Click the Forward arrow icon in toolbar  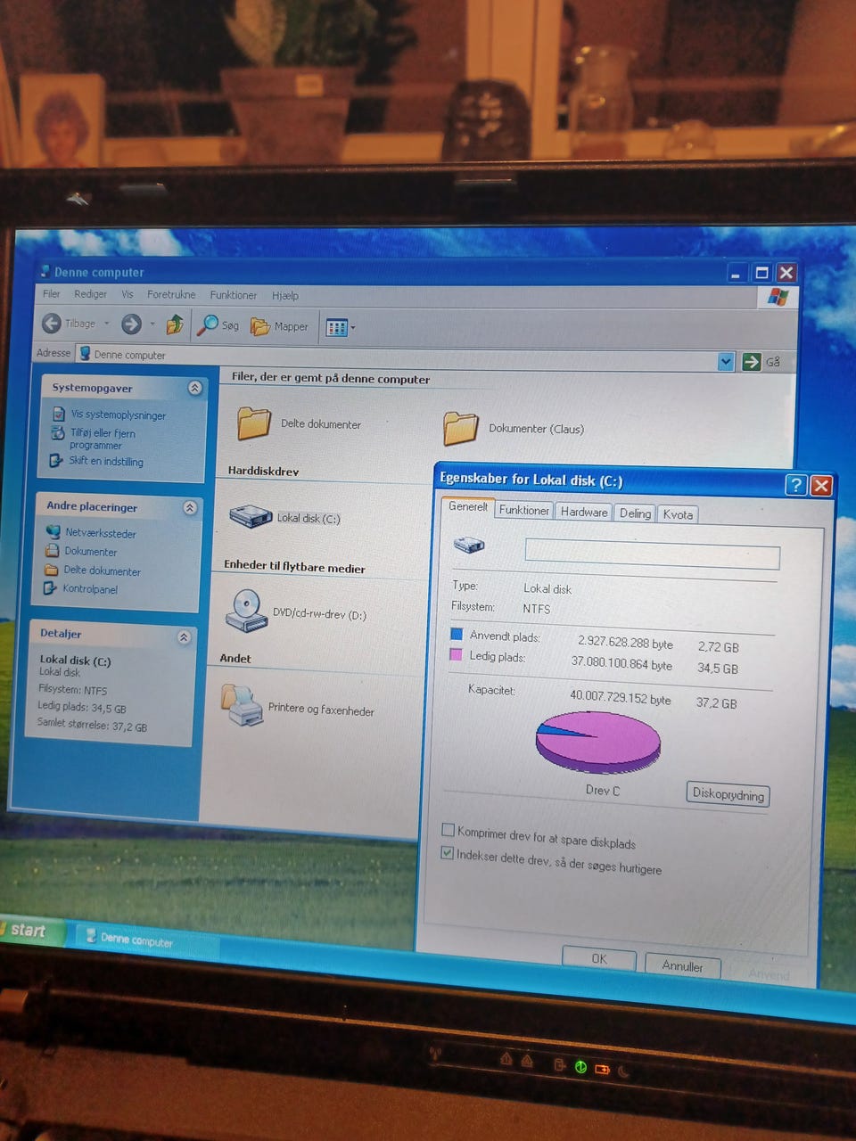(131, 324)
